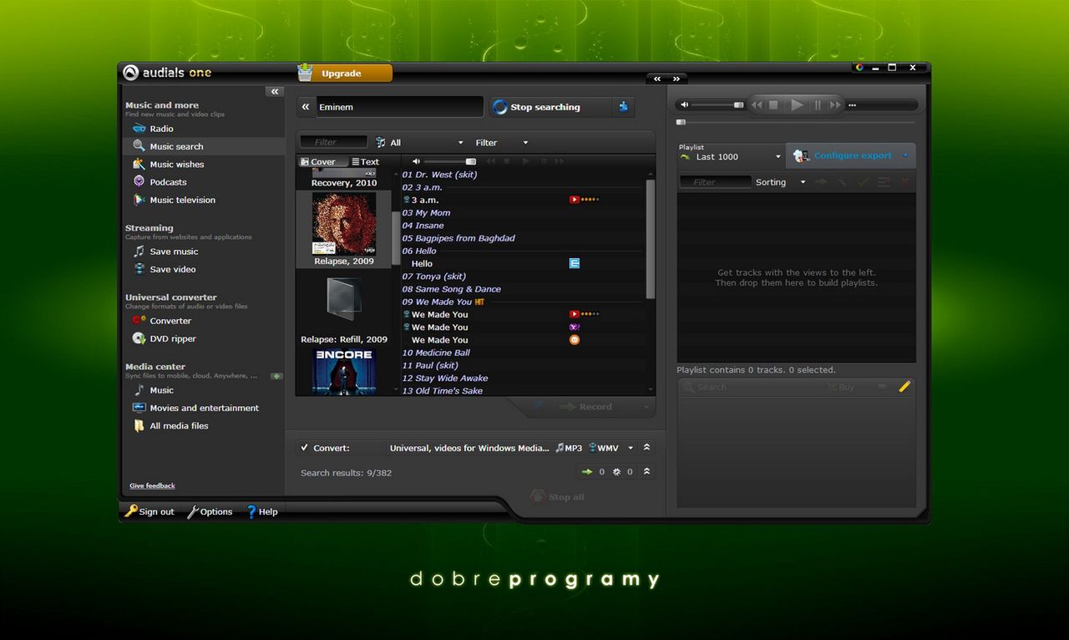Open the conversion format dropdown arrow
Viewport: 1069px width, 640px height.
(x=631, y=449)
